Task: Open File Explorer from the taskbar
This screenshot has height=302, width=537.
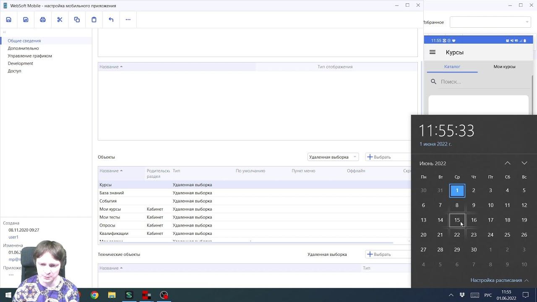Action: coord(112,295)
